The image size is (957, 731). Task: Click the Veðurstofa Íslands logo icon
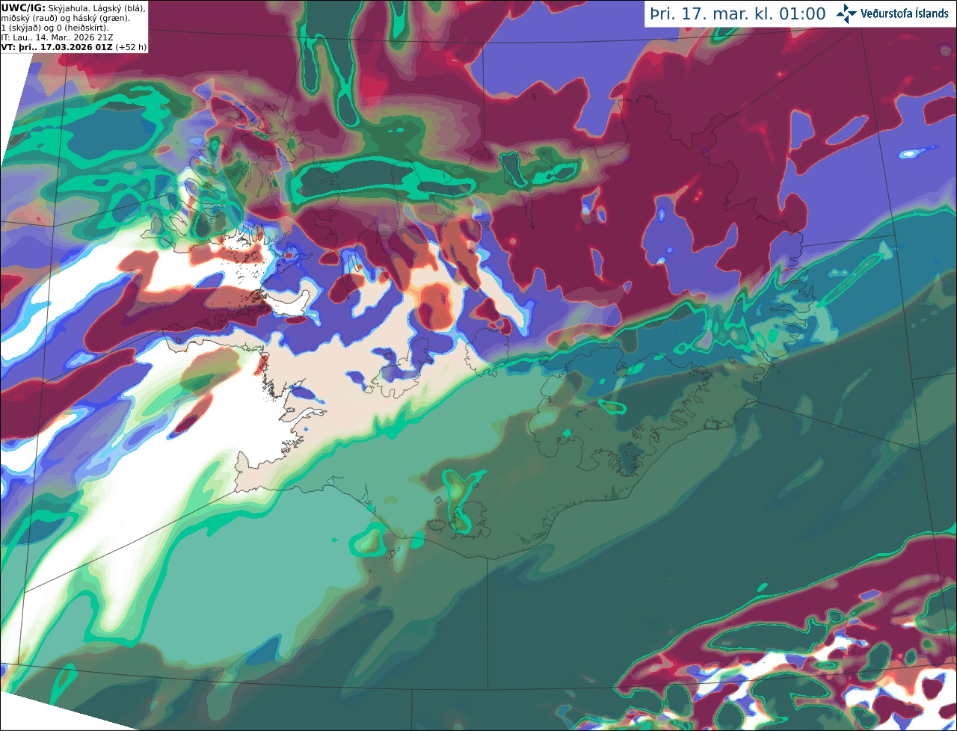[x=846, y=13]
